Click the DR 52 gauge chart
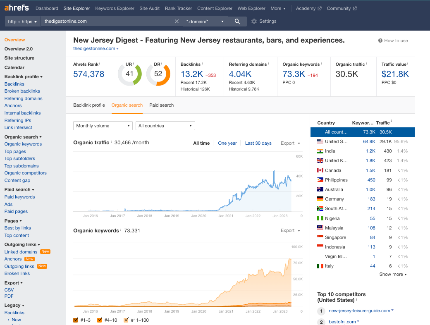Viewport: 430px width, 325px height. pyautogui.click(x=158, y=74)
